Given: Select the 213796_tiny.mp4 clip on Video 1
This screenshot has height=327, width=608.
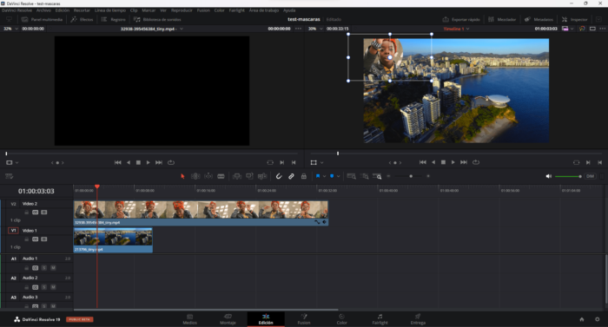Looking at the screenshot, I should pyautogui.click(x=113, y=239).
